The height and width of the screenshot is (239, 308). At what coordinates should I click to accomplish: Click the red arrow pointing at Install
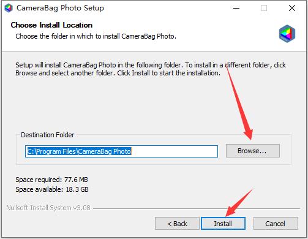[x=239, y=203]
